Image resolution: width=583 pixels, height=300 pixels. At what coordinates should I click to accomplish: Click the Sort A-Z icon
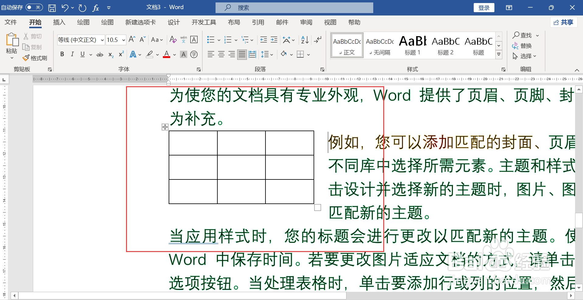click(305, 39)
